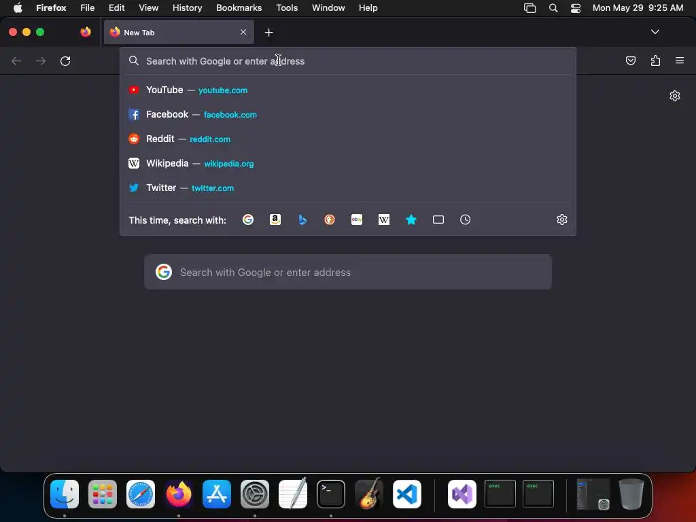Expand the list all tabs chevron

pyautogui.click(x=655, y=32)
